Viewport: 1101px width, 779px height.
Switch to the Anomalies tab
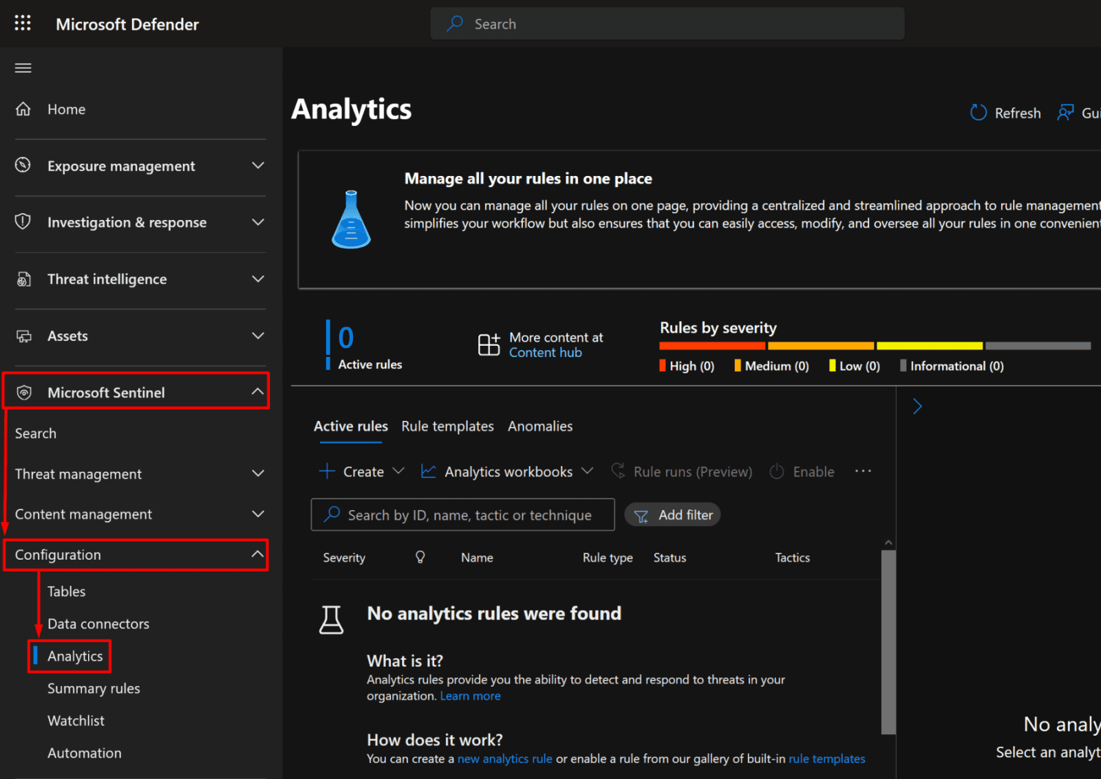pyautogui.click(x=540, y=426)
